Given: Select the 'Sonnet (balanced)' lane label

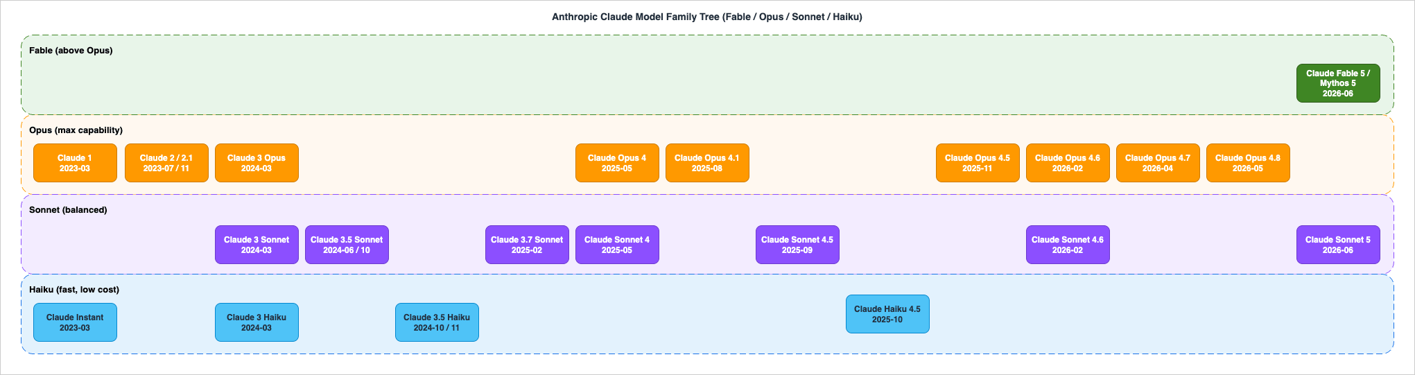Looking at the screenshot, I should click(x=68, y=210).
